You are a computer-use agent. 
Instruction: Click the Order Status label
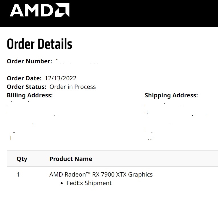tap(26, 87)
